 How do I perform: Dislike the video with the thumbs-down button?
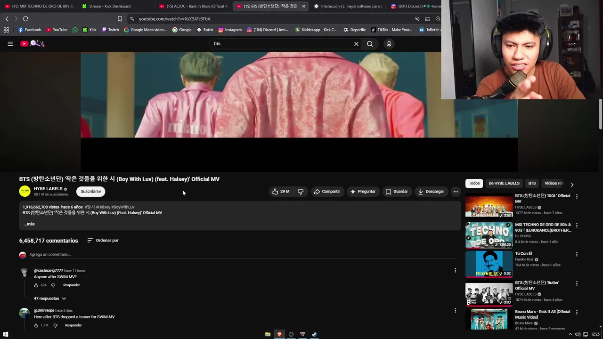pos(301,192)
